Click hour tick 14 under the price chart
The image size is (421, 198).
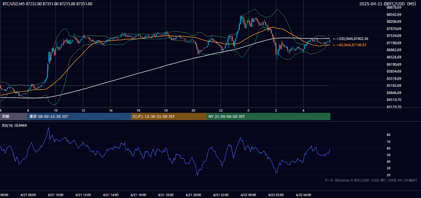coord(111,110)
